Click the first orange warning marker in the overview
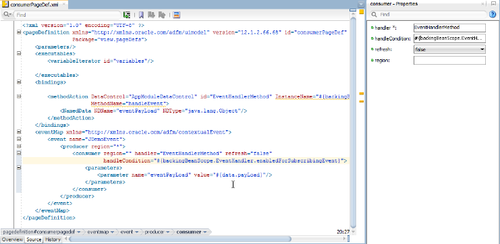 coord(361,94)
